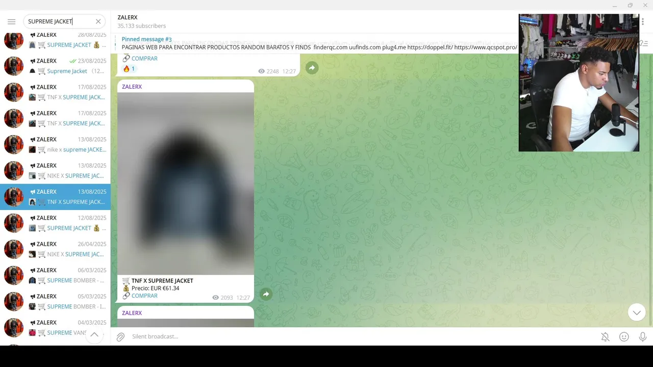Click 'Precio: EUR €61.34' text
Viewport: 653px width, 367px height.
pyautogui.click(x=155, y=288)
